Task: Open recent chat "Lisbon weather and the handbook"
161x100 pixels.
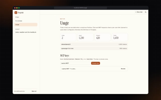Action: pyautogui.click(x=26, y=32)
